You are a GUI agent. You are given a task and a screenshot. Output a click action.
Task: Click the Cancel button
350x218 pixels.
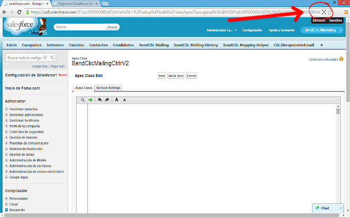pos(191,76)
